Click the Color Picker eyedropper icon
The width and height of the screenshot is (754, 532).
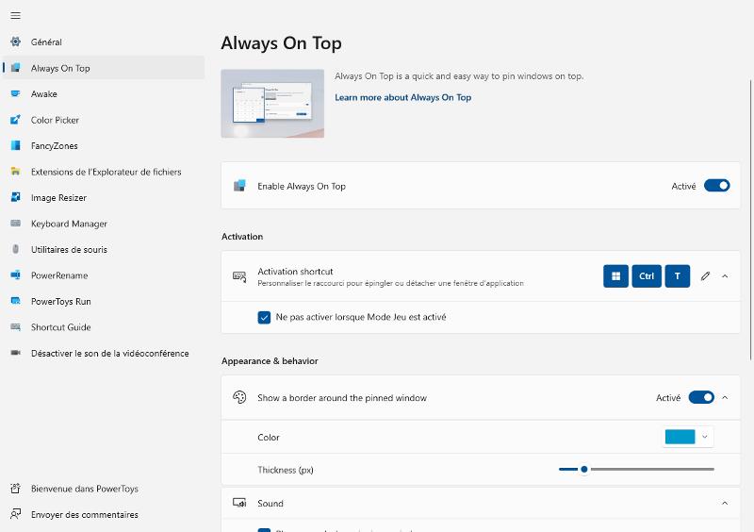pyautogui.click(x=15, y=120)
